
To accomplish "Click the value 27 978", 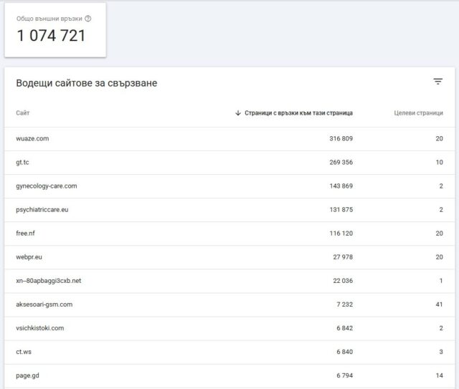I will pos(343,257).
